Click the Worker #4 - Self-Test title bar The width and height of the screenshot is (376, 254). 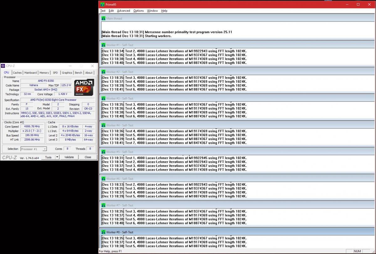point(237,125)
